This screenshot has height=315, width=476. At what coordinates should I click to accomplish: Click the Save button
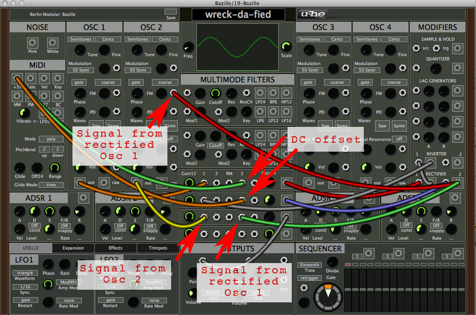coord(171,12)
